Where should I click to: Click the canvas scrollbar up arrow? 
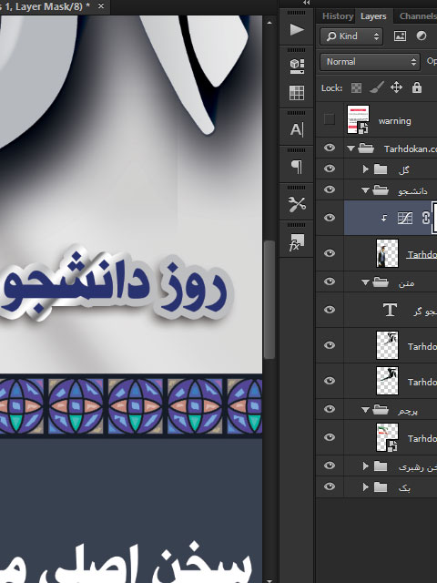(x=269, y=23)
